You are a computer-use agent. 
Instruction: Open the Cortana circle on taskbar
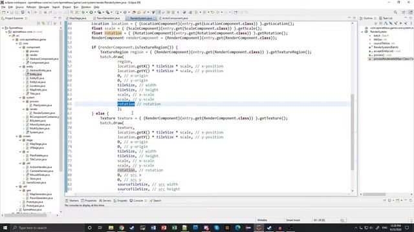coord(89,227)
